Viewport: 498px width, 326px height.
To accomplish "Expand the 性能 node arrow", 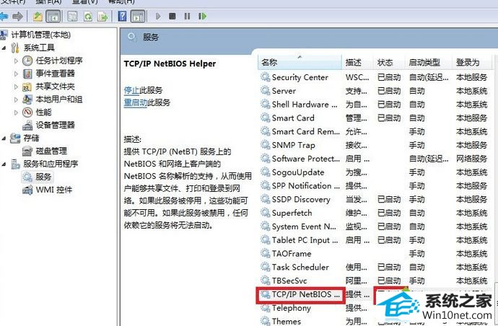I will coord(16,112).
